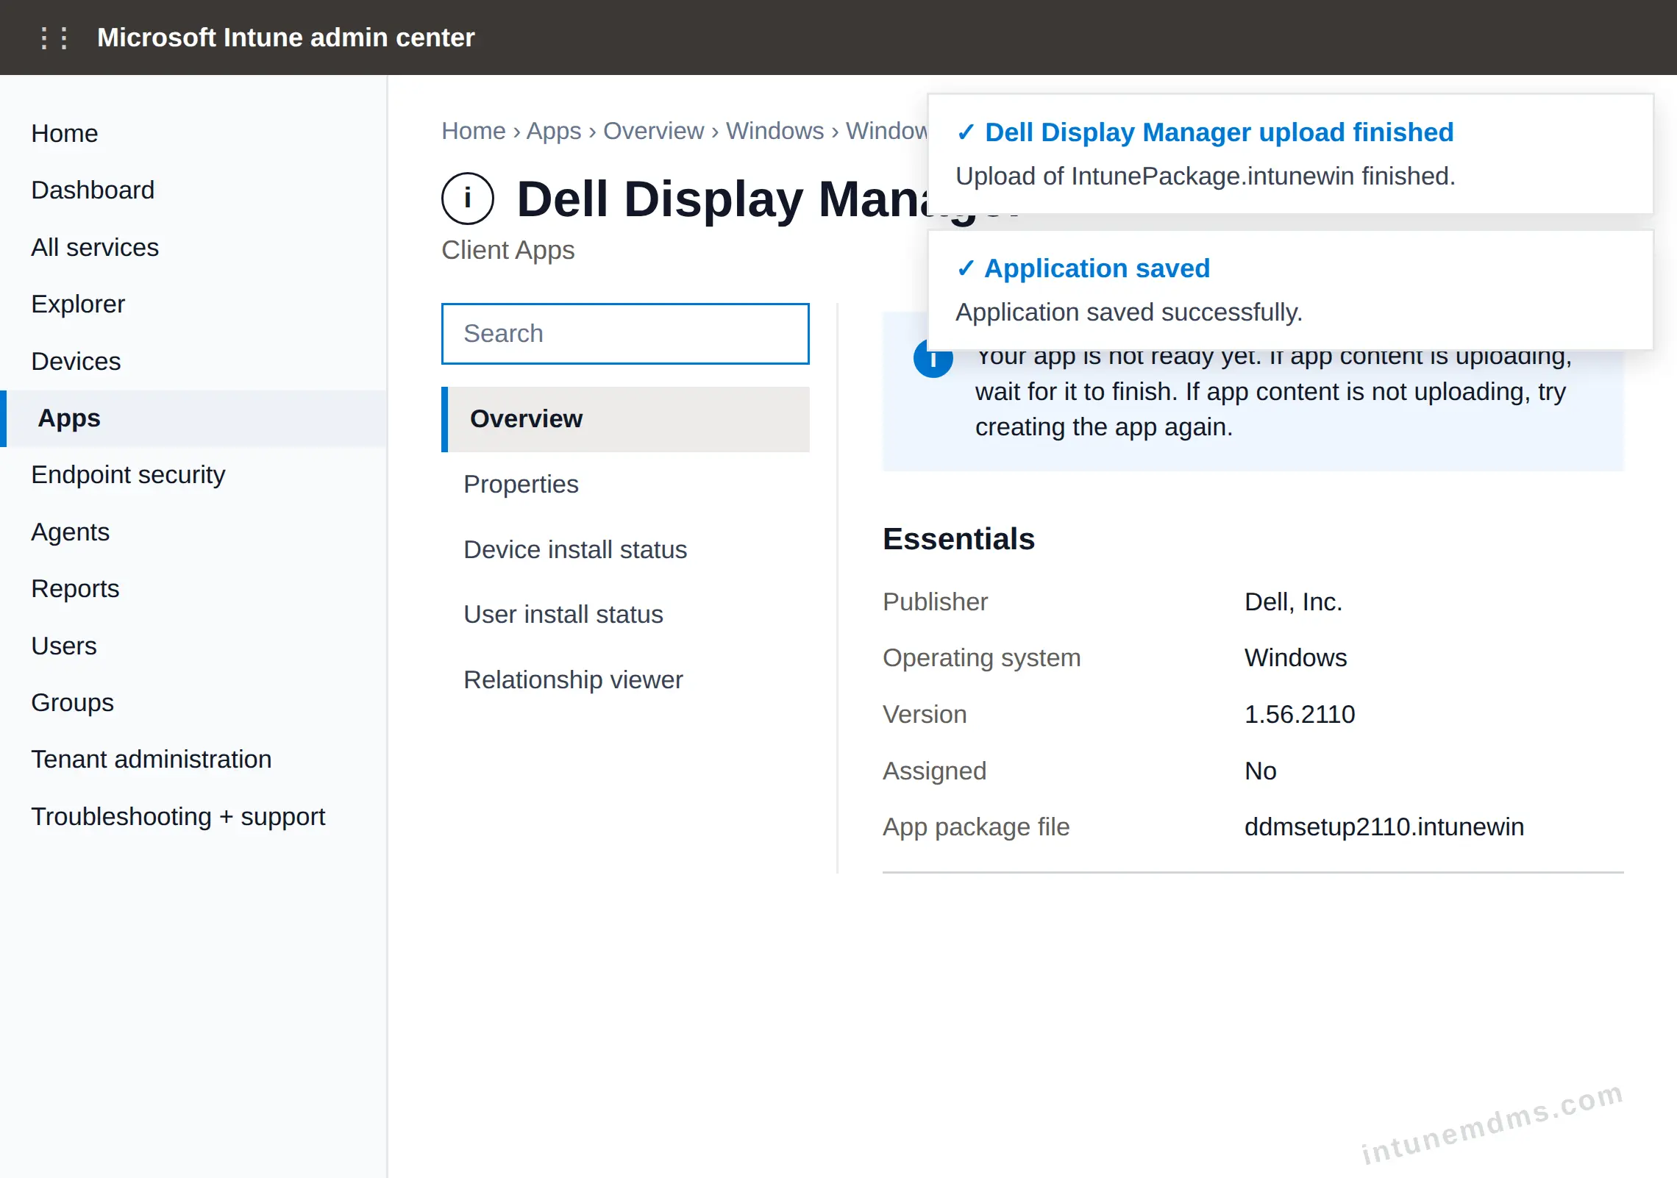Click the Operating system value 'Windows'
Image resolution: width=1677 pixels, height=1178 pixels.
[1296, 657]
